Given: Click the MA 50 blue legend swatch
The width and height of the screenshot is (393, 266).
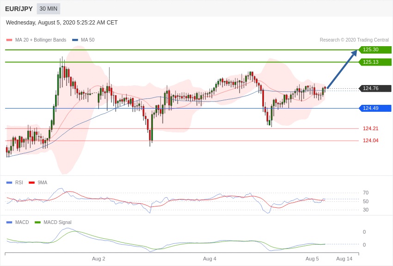Looking at the screenshot, I should click(x=75, y=40).
